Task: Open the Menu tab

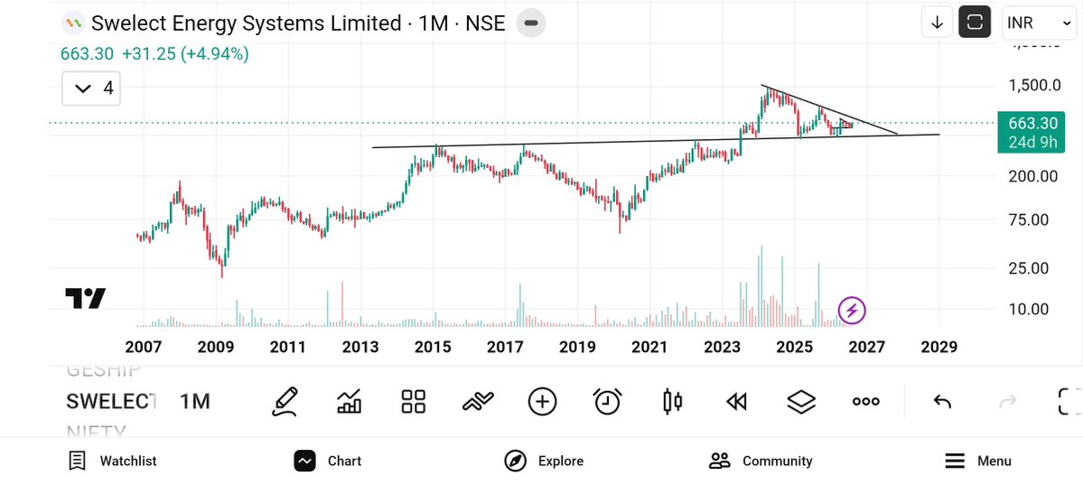Action: point(977,461)
